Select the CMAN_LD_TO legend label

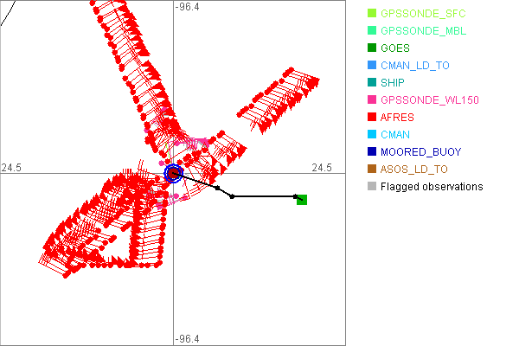(x=414, y=66)
